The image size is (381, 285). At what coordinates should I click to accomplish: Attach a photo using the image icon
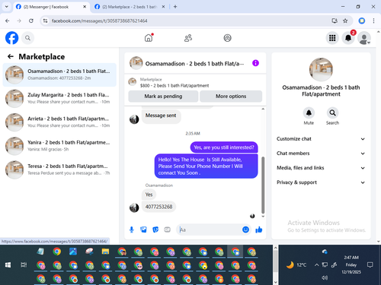pyautogui.click(x=143, y=230)
